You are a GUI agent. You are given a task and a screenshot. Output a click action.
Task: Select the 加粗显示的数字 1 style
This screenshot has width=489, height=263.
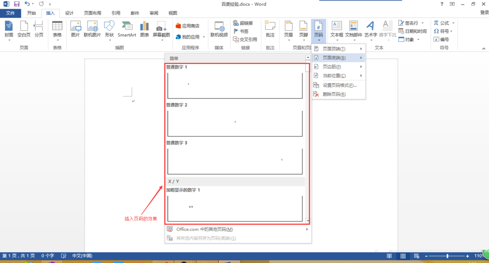pyautogui.click(x=235, y=205)
